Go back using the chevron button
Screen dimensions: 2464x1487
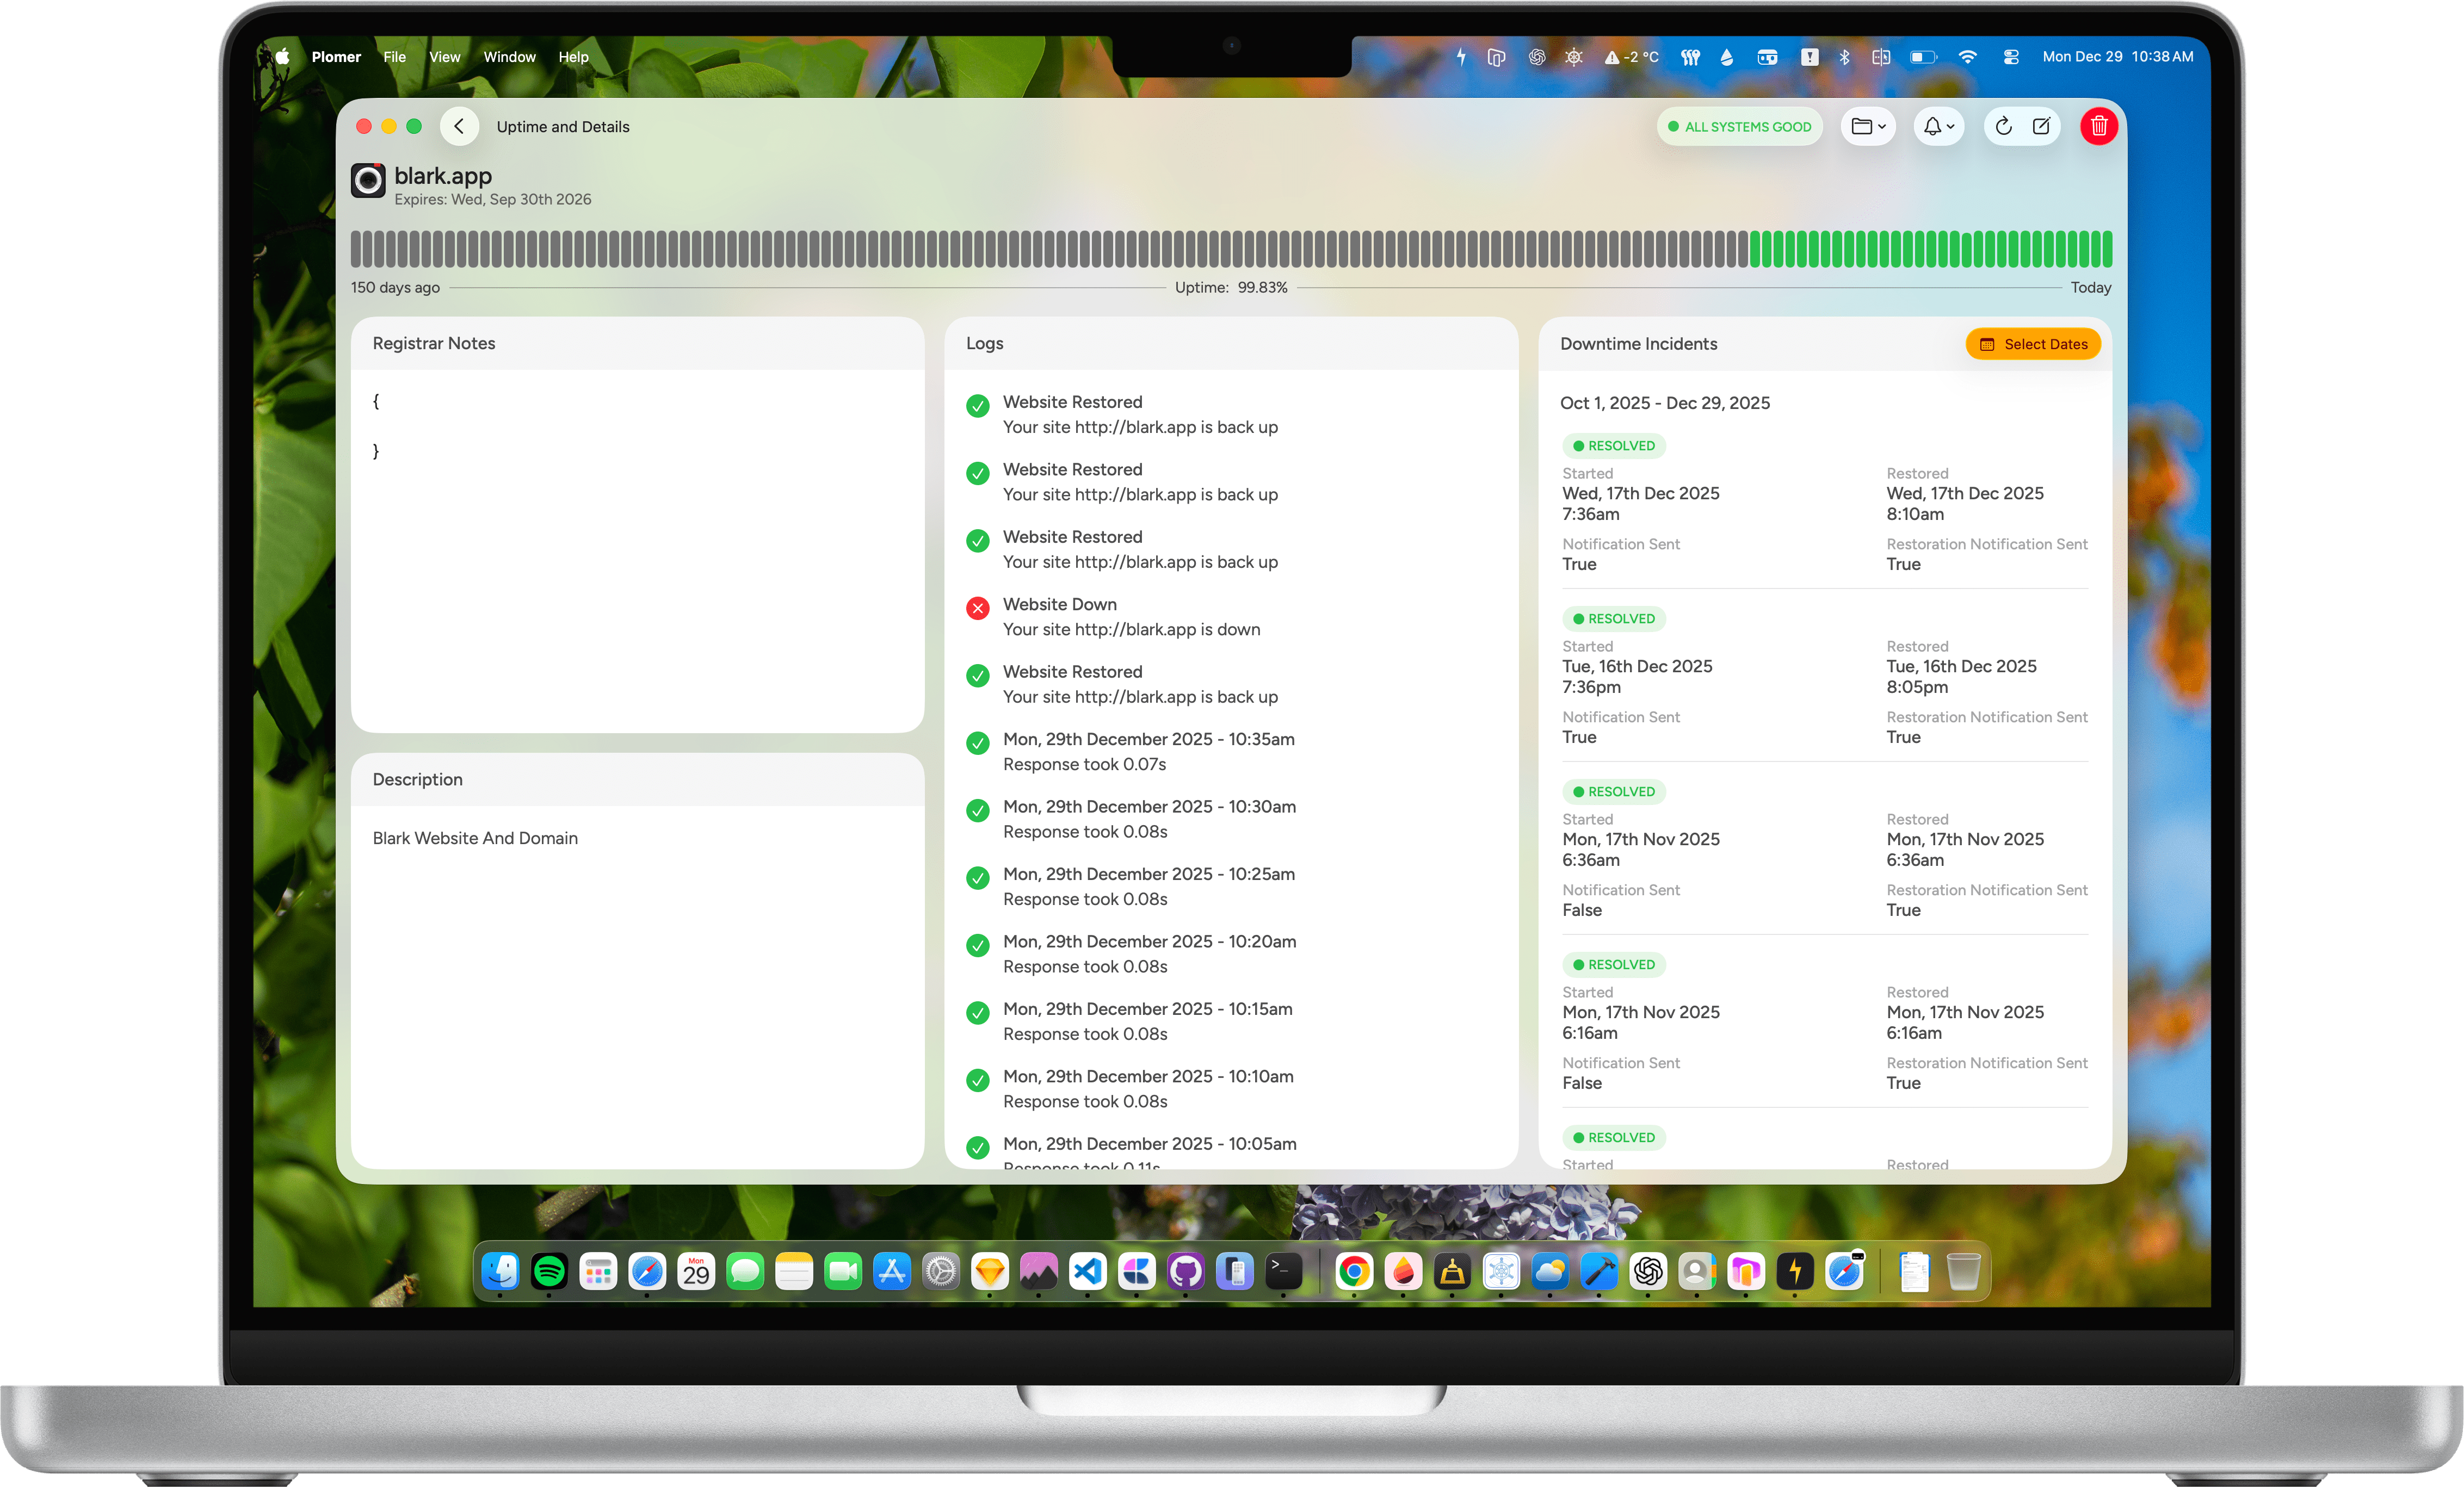tap(459, 126)
